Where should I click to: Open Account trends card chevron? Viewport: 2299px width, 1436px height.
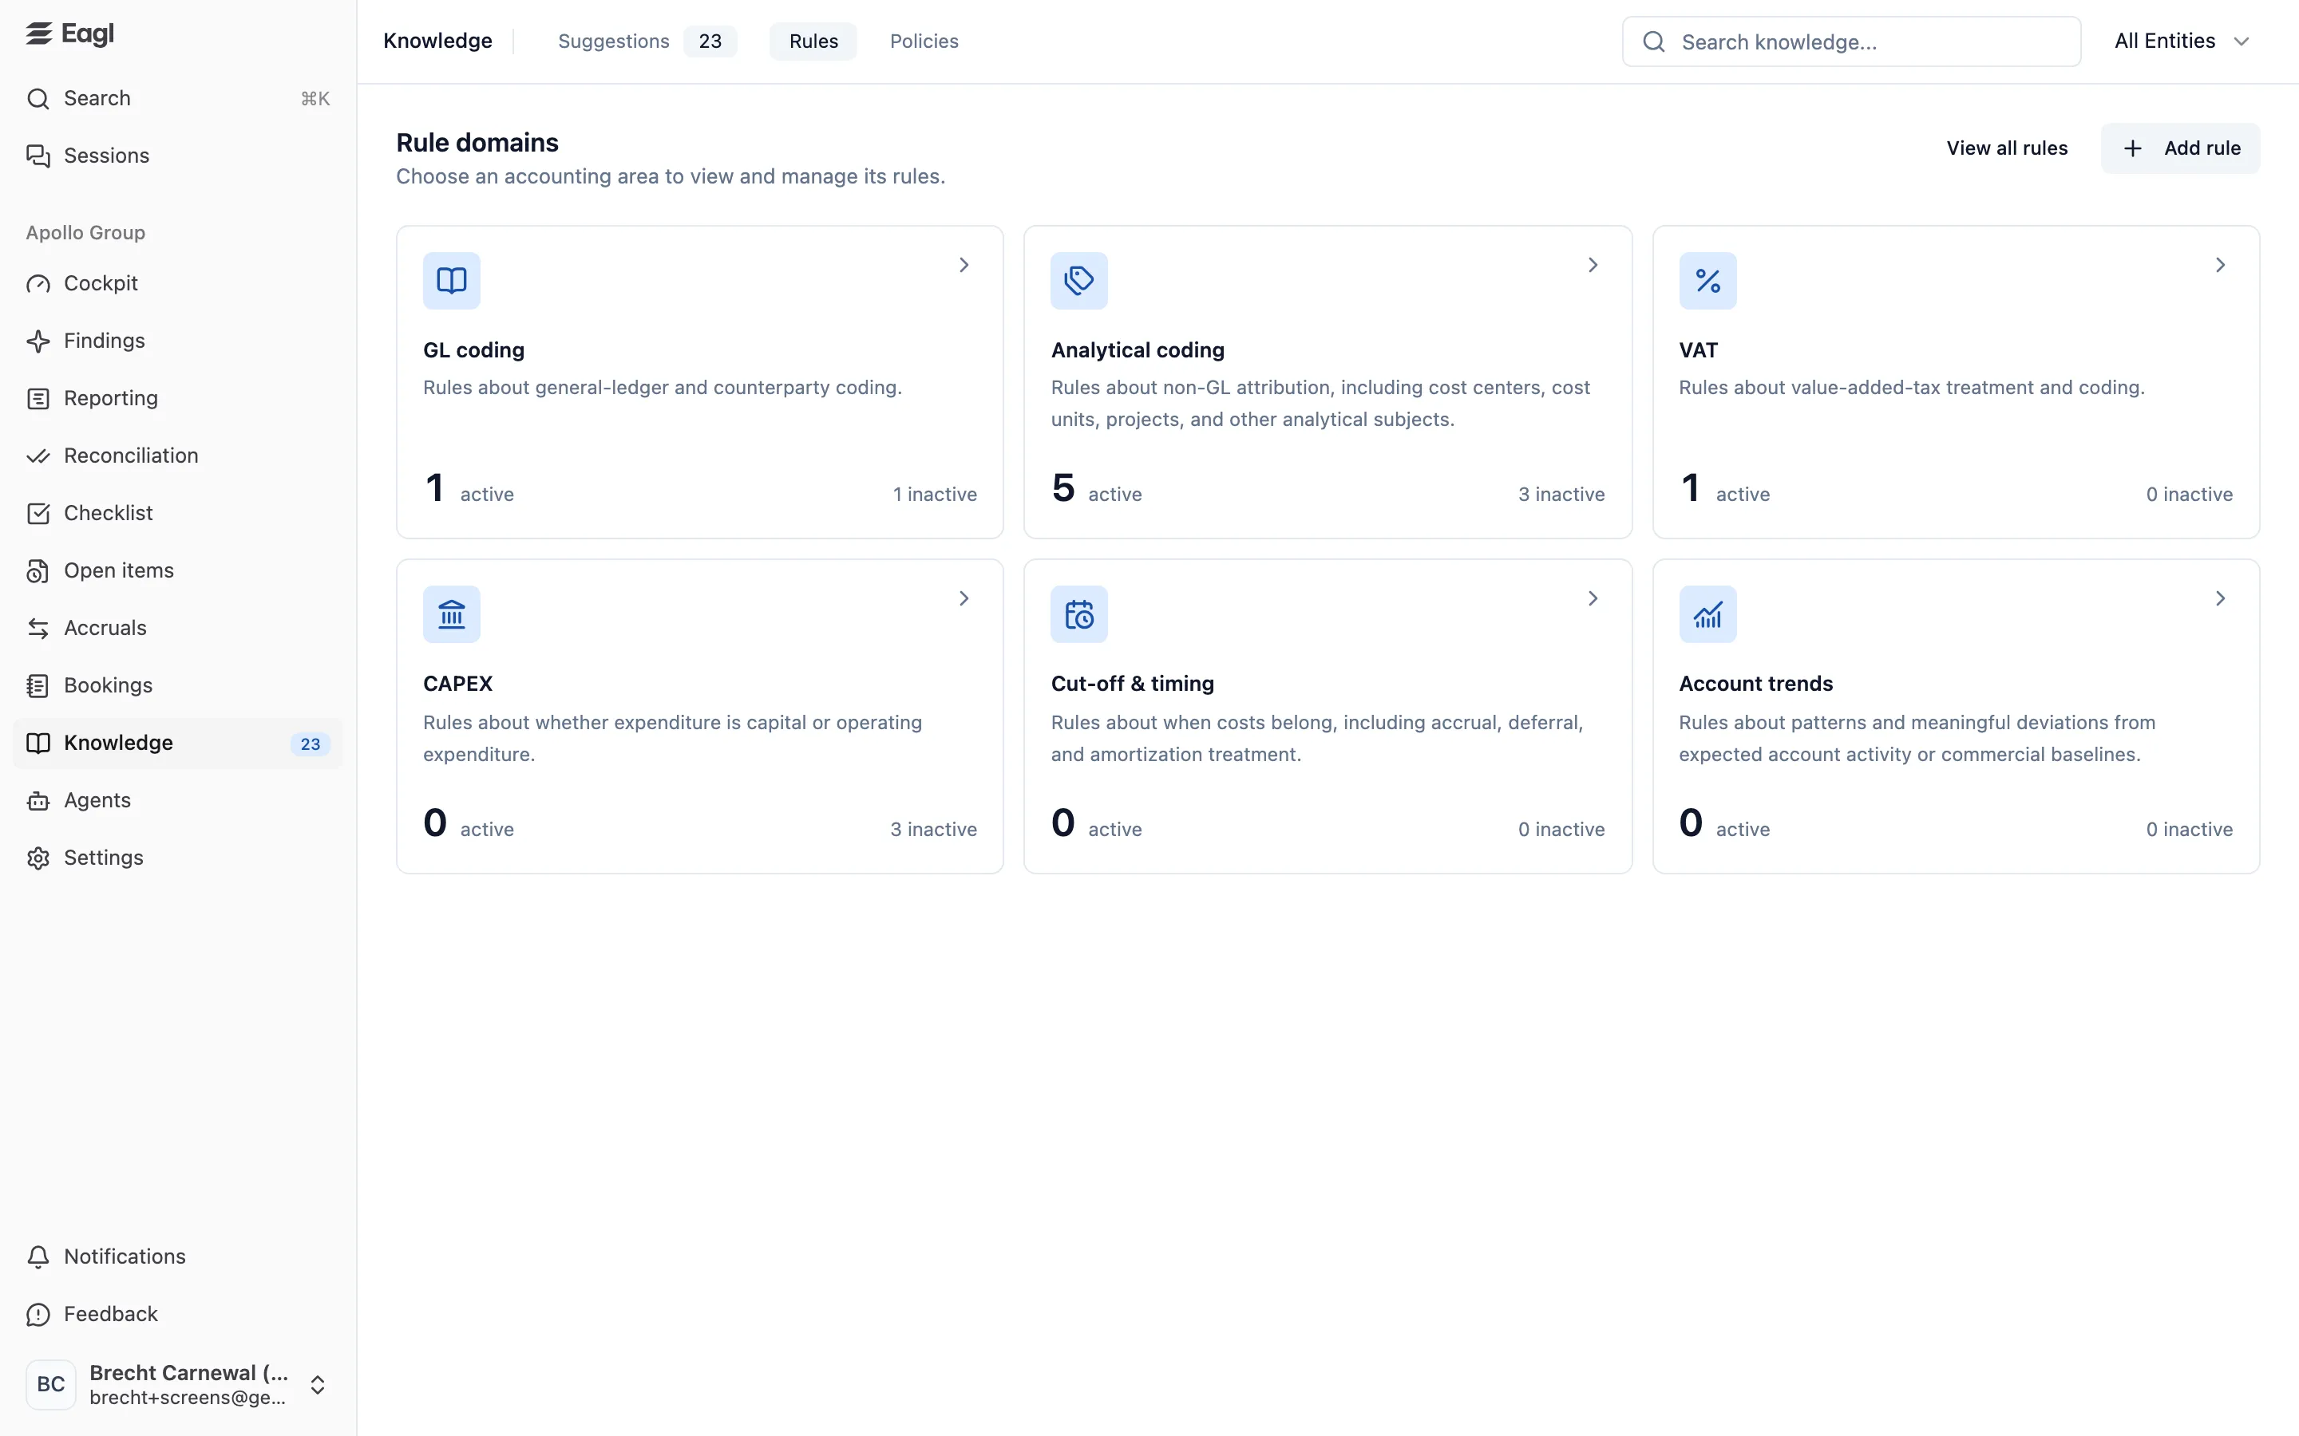click(x=2220, y=598)
